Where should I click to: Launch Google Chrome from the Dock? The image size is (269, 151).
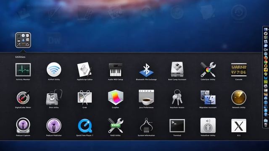(x=266, y=62)
